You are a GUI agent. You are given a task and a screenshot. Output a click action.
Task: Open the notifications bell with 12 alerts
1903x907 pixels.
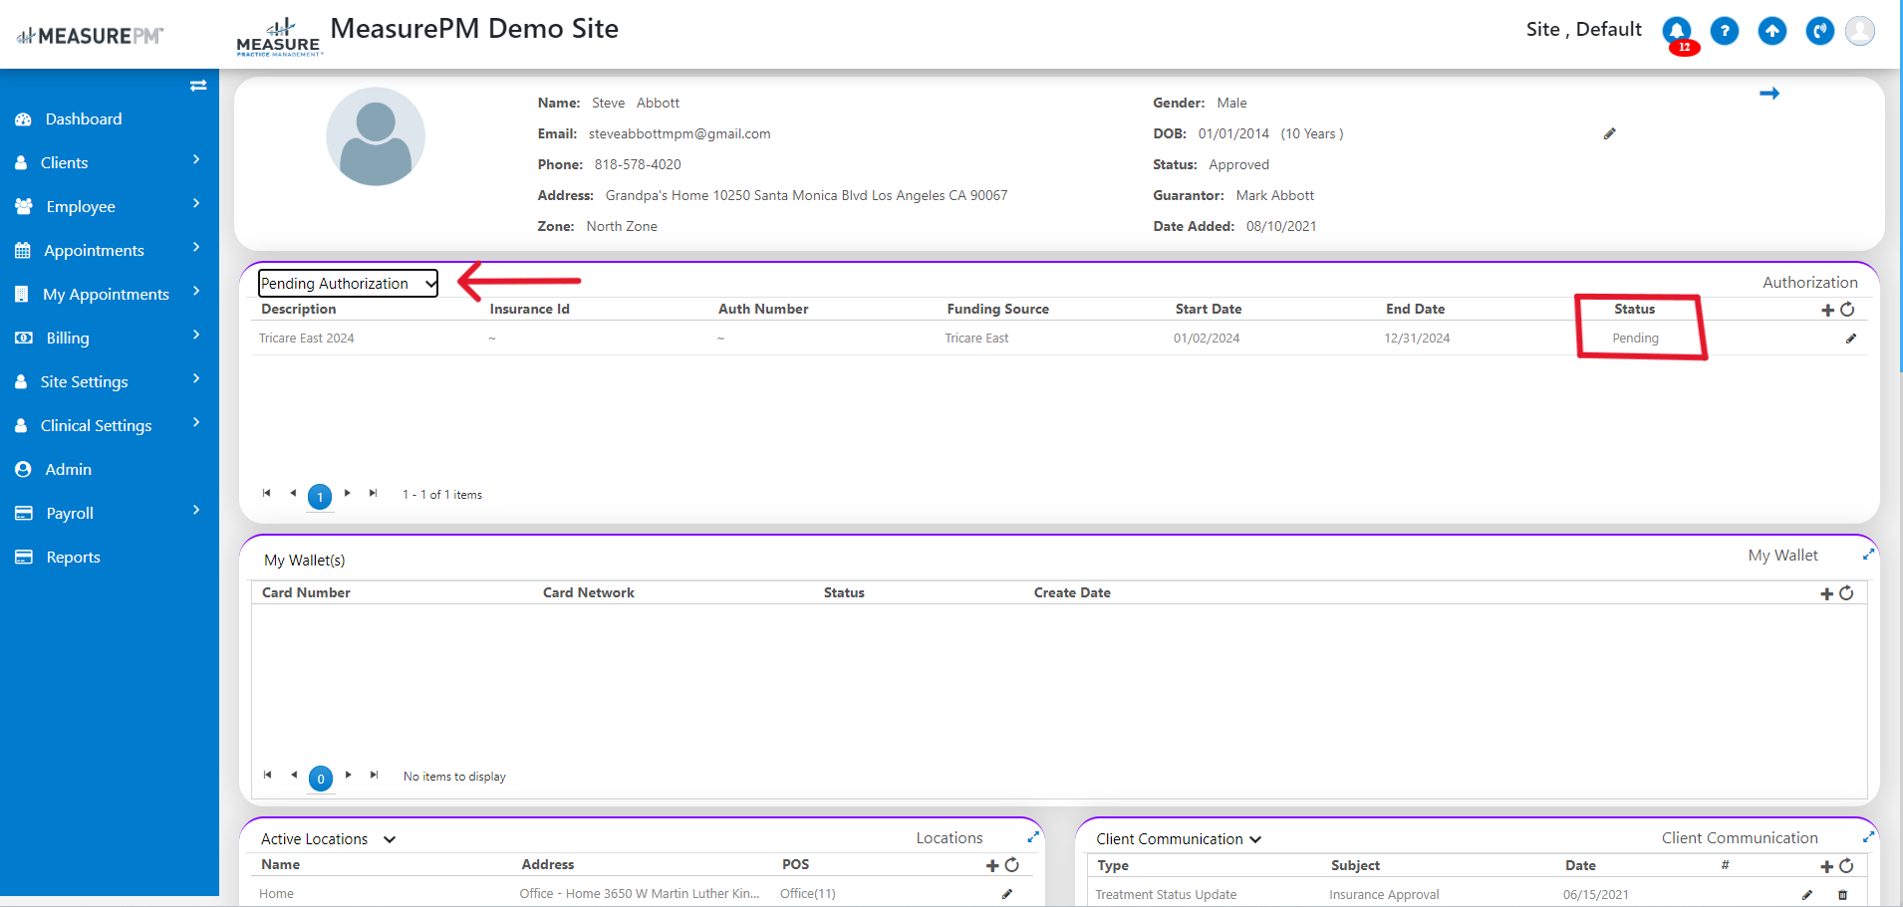(1677, 32)
